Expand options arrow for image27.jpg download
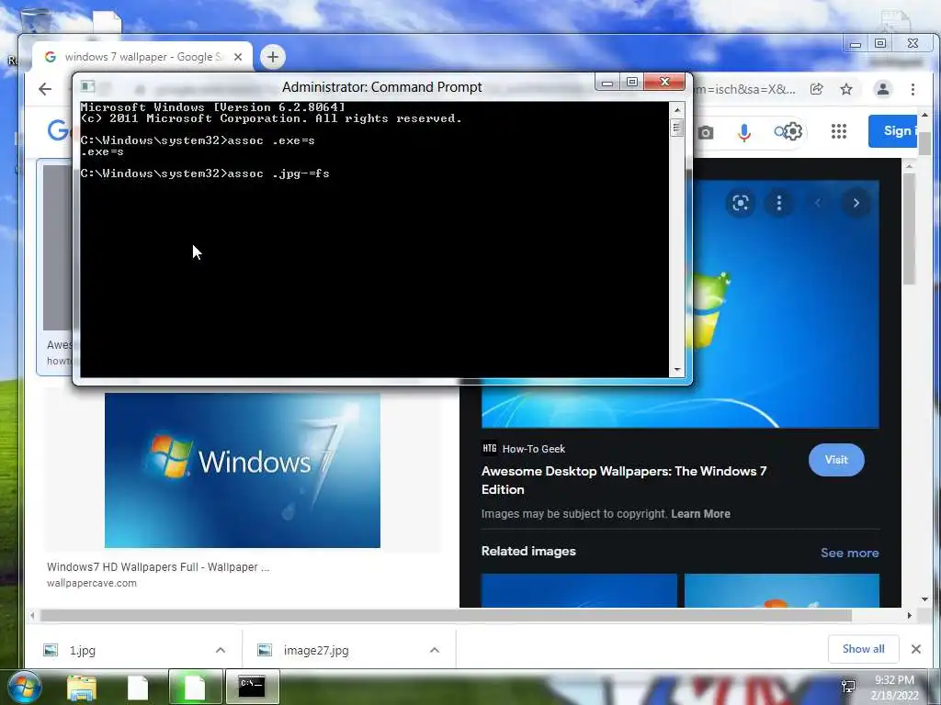Viewport: 941px width, 705px height. [x=435, y=651]
